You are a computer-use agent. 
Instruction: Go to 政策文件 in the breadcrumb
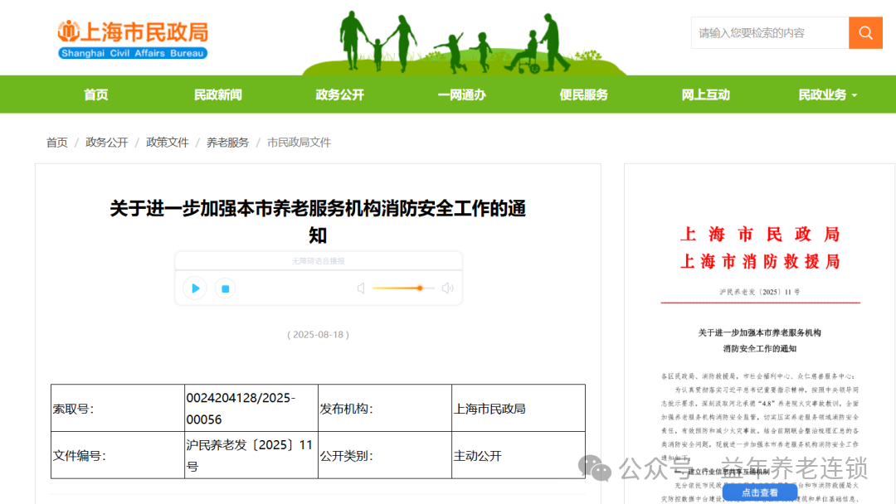click(168, 142)
